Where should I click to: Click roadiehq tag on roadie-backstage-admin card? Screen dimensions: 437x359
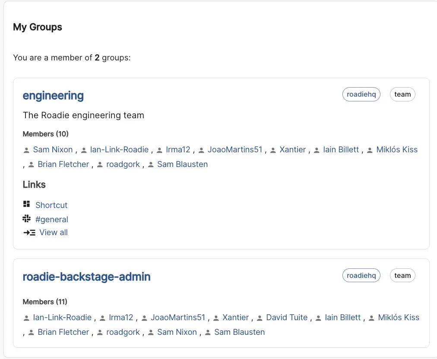point(361,275)
